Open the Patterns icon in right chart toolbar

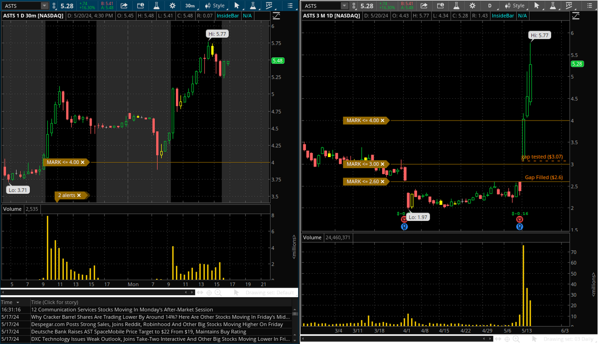click(570, 5)
